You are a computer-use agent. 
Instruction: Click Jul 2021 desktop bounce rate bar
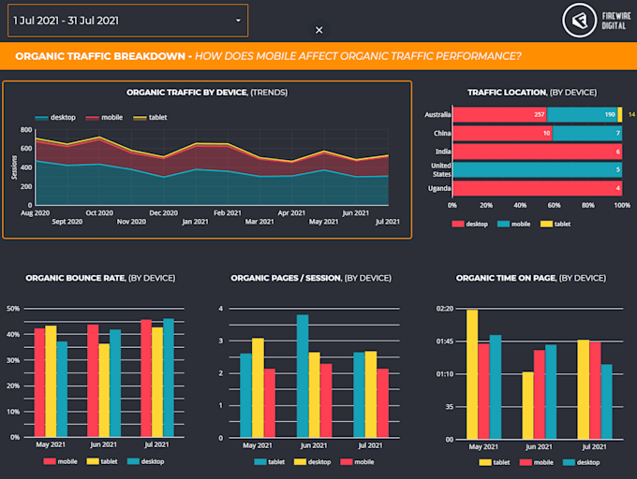pos(169,378)
